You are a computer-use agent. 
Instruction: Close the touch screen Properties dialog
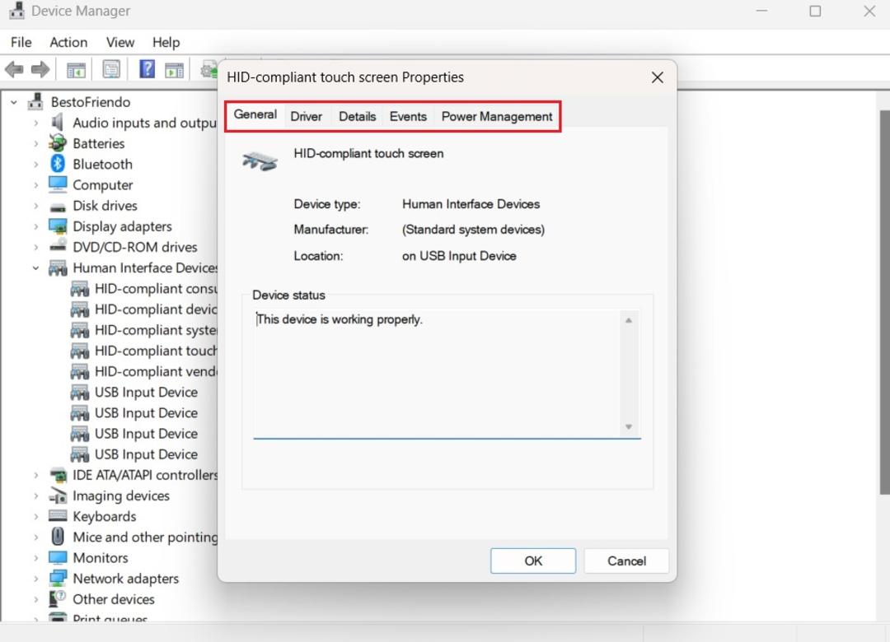pyautogui.click(x=658, y=77)
